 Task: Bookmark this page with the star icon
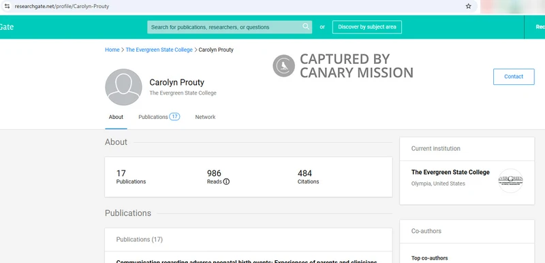click(468, 6)
